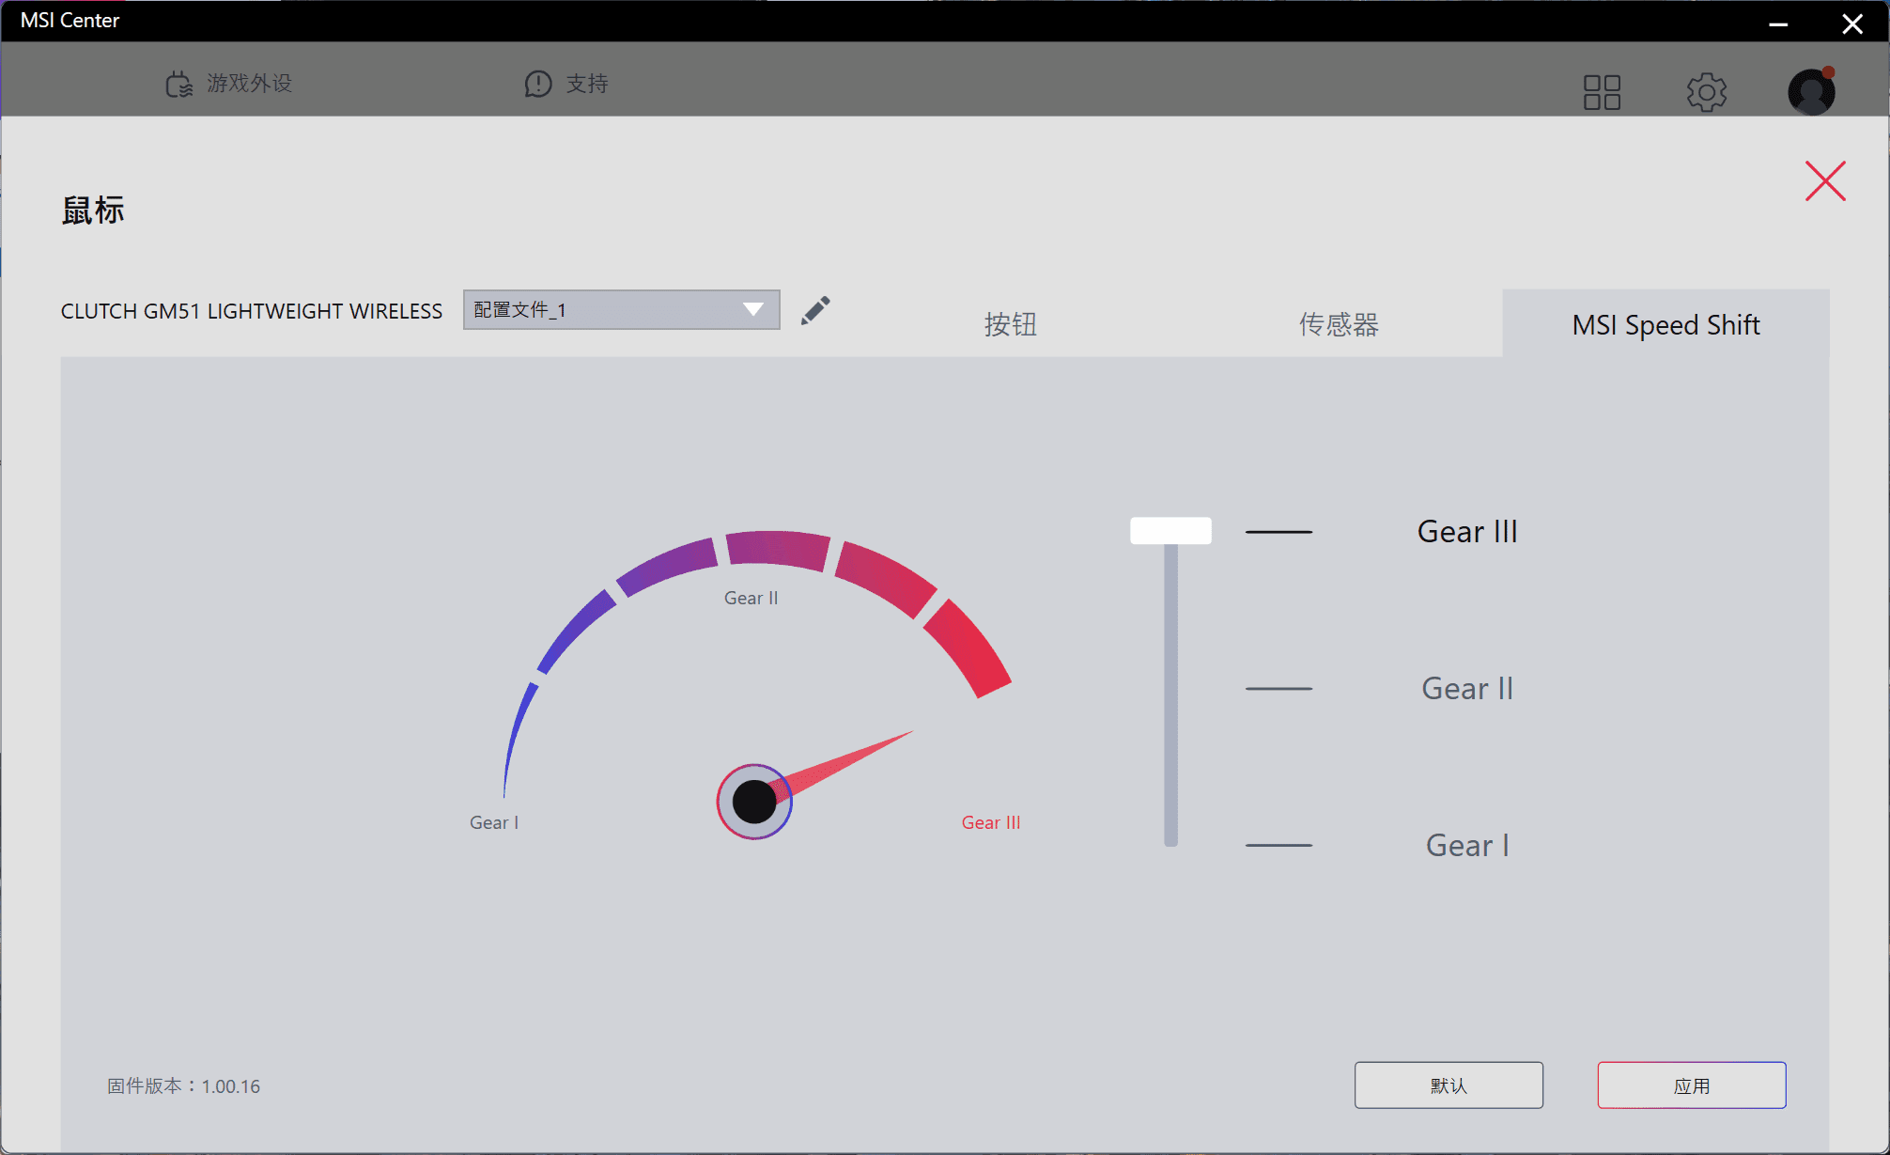Screen dimensions: 1890x1155
Task: Open the 游戏外设 gaming gear menu
Action: pyautogui.click(x=228, y=84)
